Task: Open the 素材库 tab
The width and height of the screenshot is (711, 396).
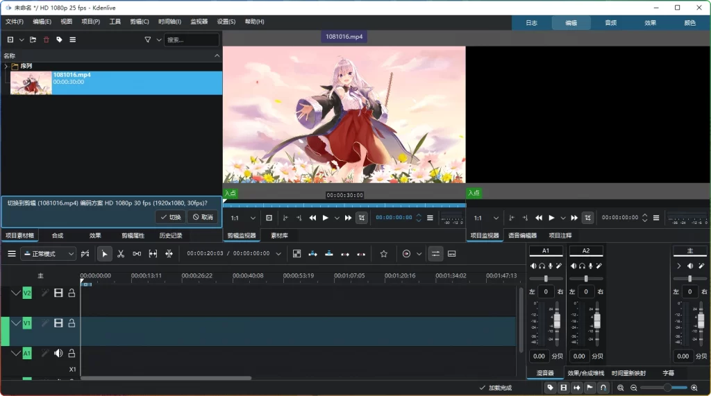Action: 279,236
